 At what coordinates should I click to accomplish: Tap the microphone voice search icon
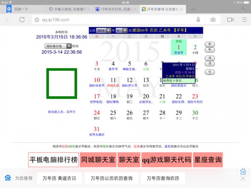click(198, 20)
